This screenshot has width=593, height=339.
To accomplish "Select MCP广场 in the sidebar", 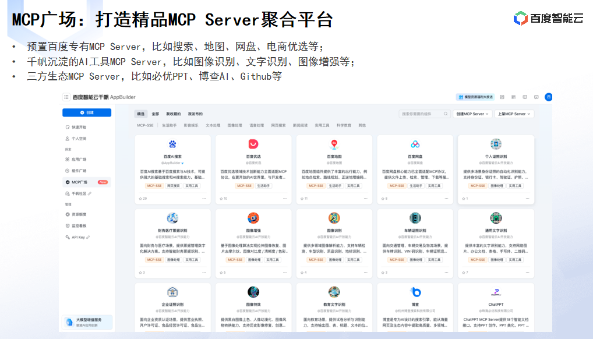I will [87, 182].
